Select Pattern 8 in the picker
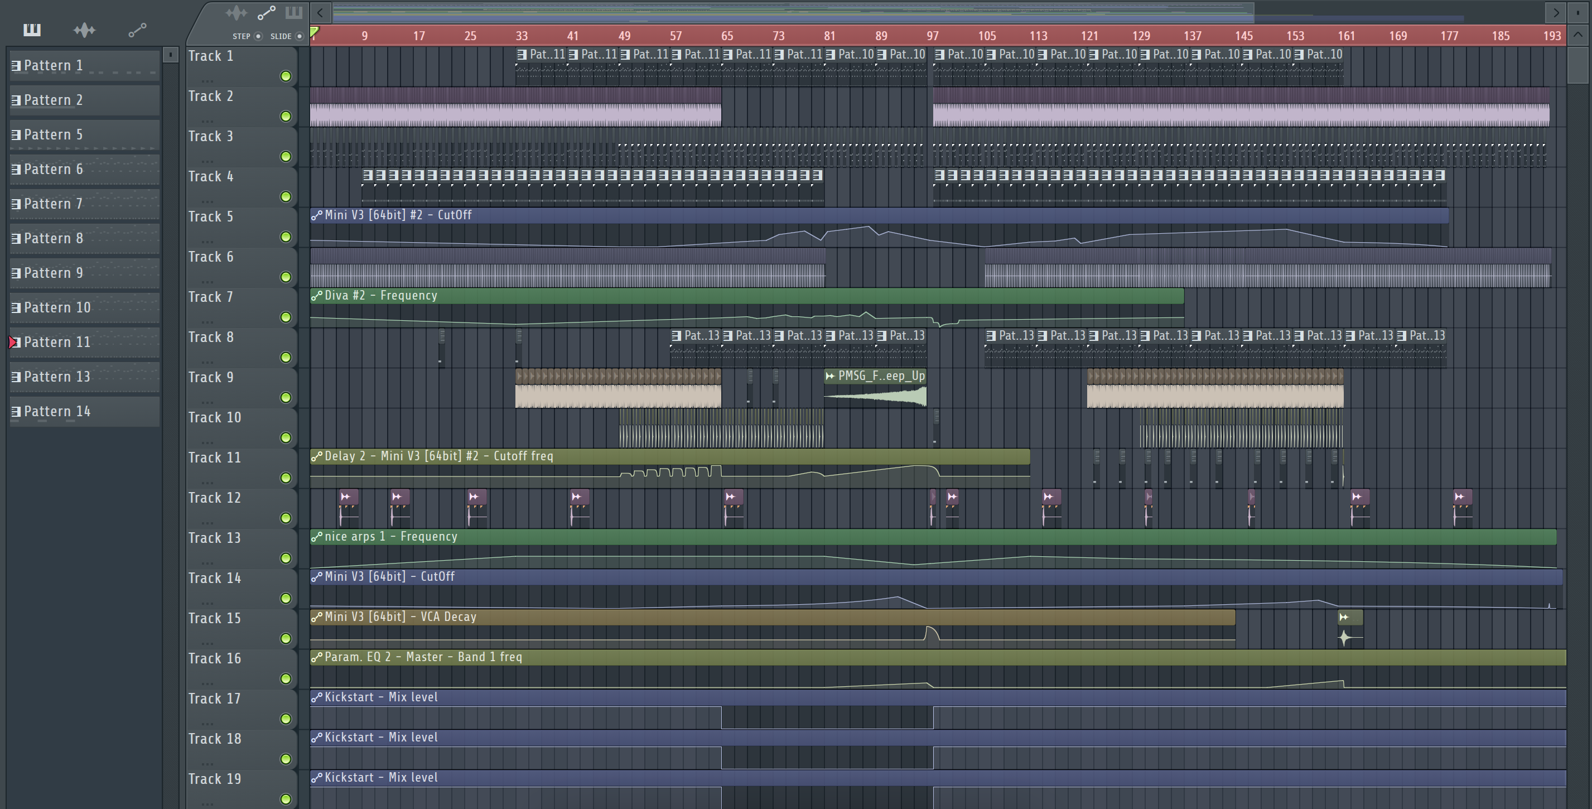The height and width of the screenshot is (809, 1592). [x=85, y=239]
